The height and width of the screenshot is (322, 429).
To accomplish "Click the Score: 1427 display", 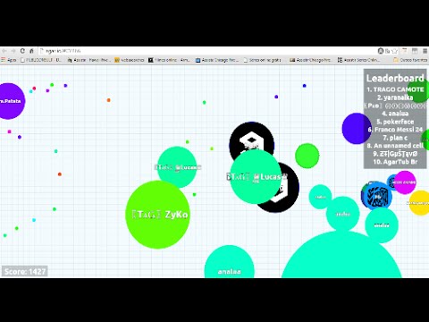I will [x=25, y=272].
